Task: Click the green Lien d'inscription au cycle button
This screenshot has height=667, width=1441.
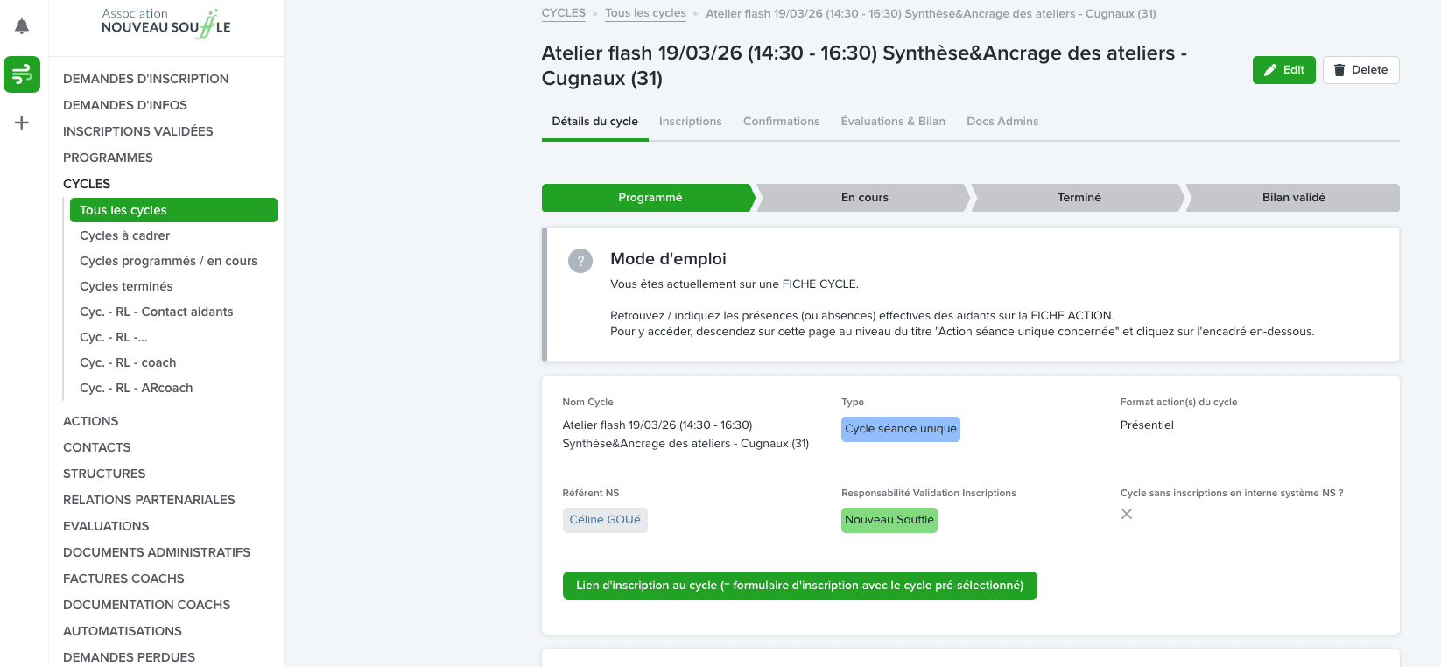Action: coord(799,586)
